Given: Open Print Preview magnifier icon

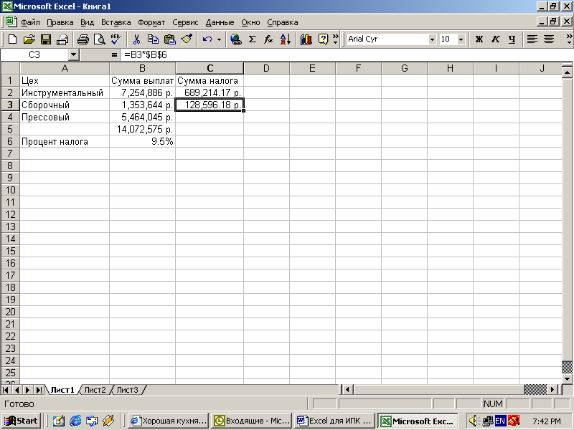Looking at the screenshot, I should [x=100, y=39].
